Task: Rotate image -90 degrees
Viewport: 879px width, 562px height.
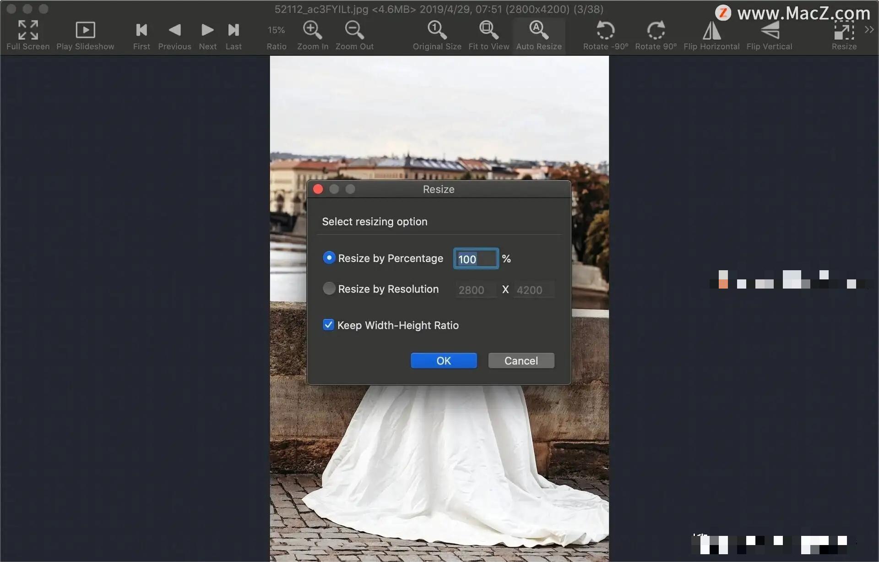Action: (x=605, y=30)
